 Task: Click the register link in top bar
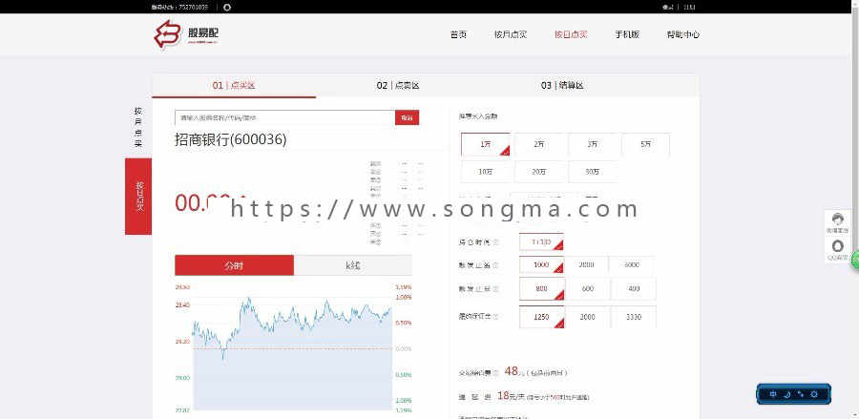tap(689, 7)
